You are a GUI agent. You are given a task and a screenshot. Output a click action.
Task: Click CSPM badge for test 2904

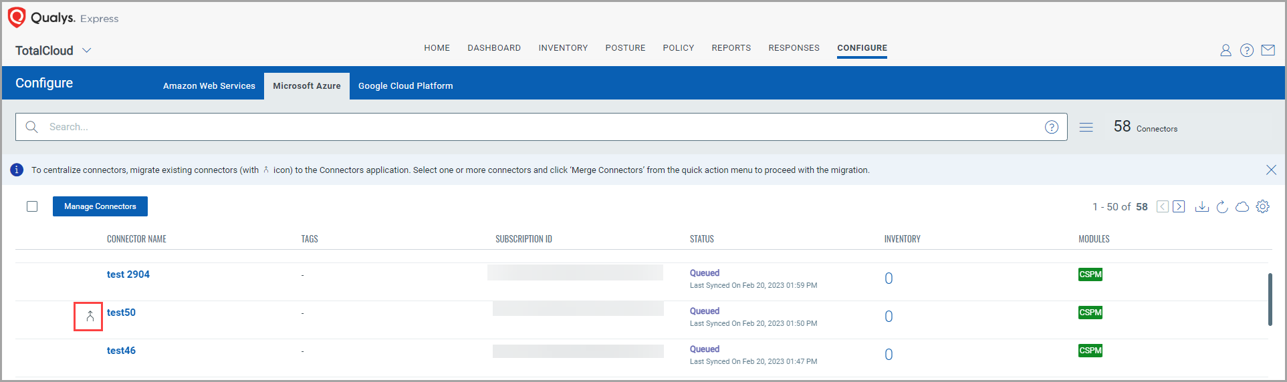(x=1090, y=274)
